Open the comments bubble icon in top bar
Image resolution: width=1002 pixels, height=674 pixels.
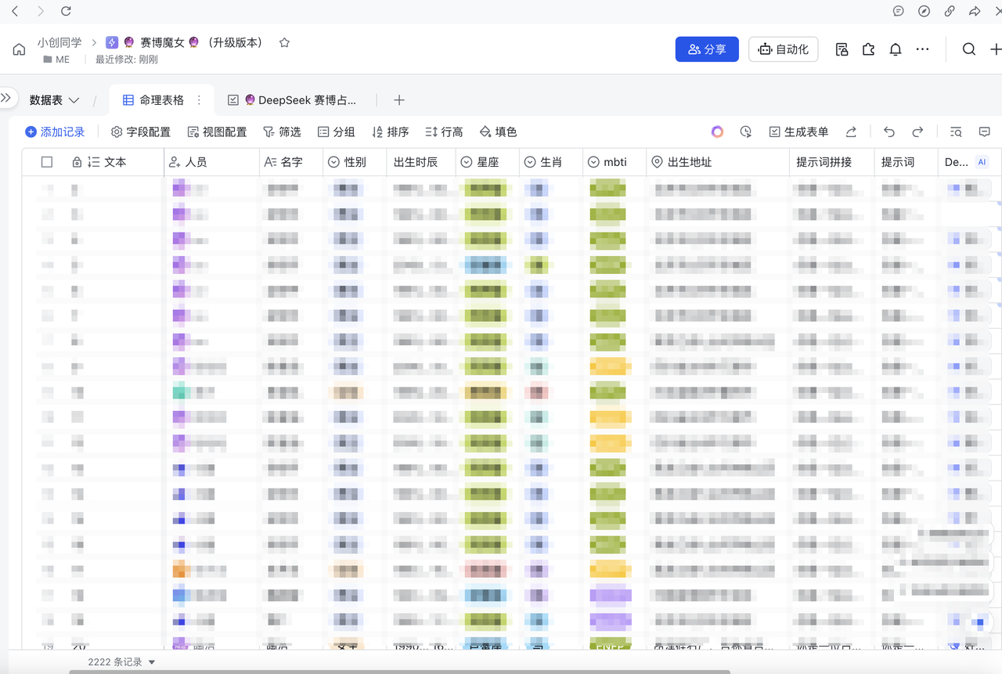pos(899,11)
